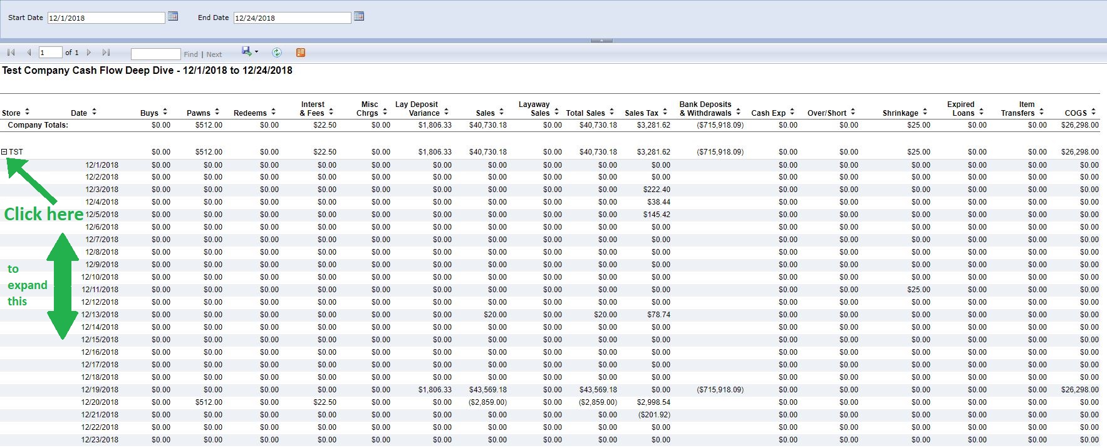The width and height of the screenshot is (1107, 448).
Task: Click the 12/20/2018 date cell
Action: pyautogui.click(x=100, y=402)
